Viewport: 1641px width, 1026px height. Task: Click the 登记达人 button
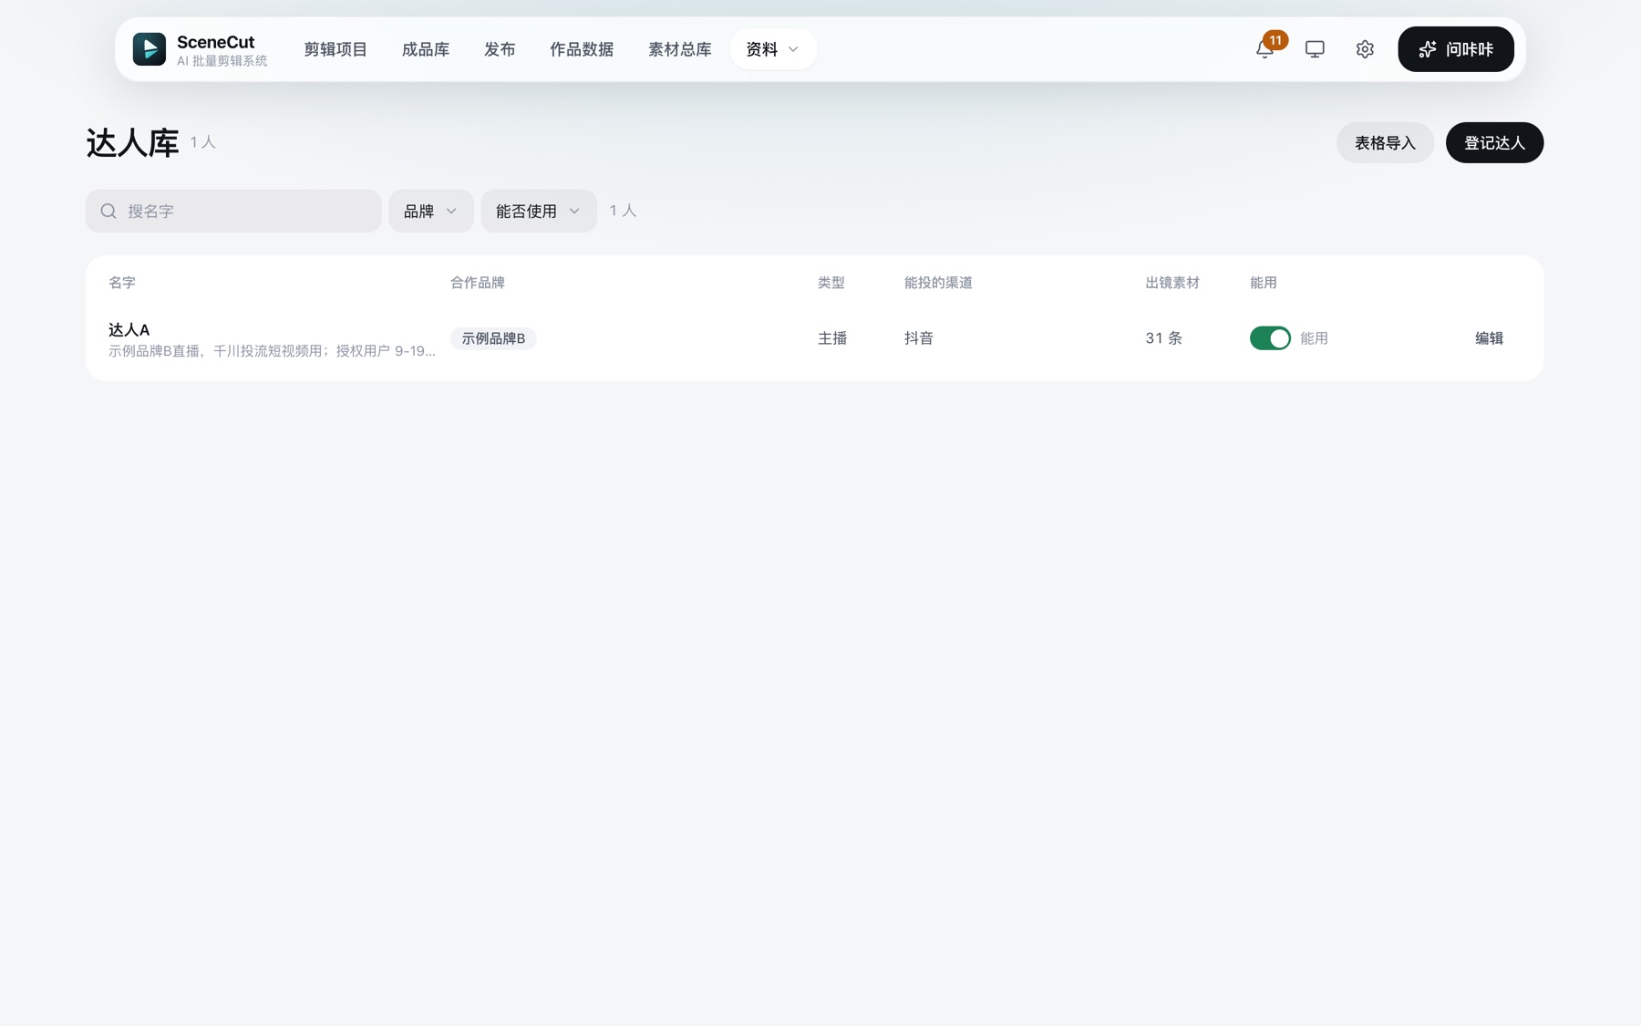pos(1495,143)
